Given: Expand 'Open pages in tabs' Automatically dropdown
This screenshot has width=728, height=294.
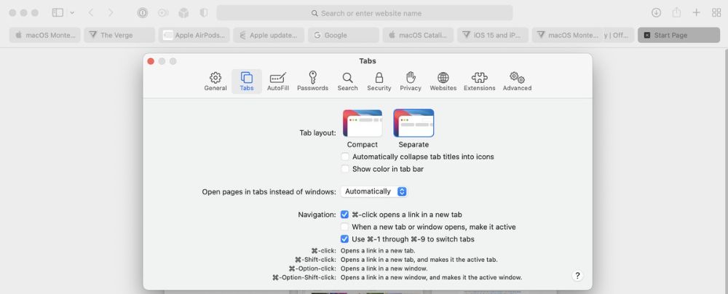Looking at the screenshot, I should (374, 191).
